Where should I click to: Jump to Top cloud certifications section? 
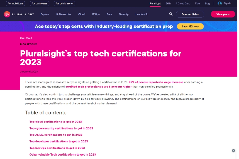click(56, 122)
